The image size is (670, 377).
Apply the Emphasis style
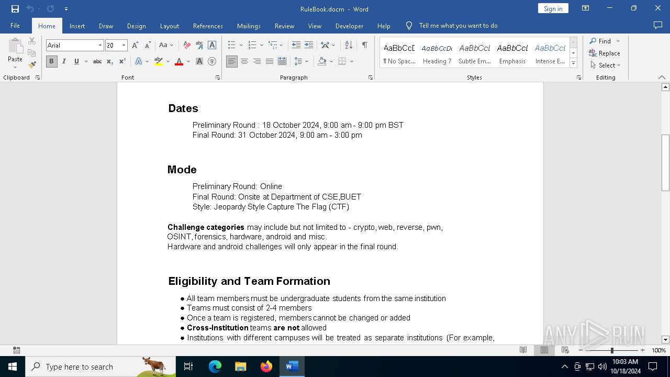(512, 53)
